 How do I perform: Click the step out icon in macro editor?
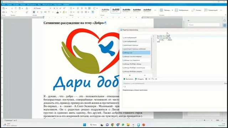(x=156, y=79)
